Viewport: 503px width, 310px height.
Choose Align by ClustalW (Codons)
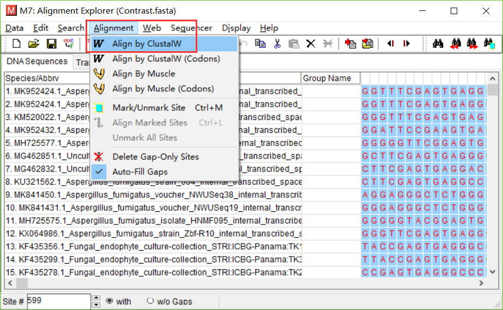[x=164, y=59]
